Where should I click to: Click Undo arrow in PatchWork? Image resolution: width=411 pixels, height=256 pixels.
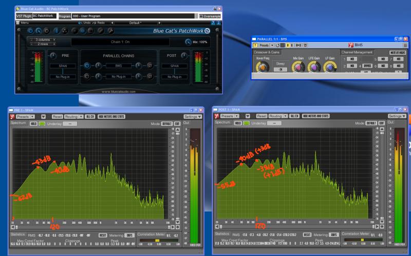click(x=80, y=23)
